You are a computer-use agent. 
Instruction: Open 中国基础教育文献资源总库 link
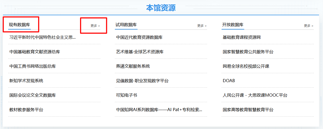click(x=35, y=52)
